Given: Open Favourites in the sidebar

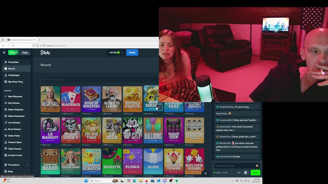Looking at the screenshot, I should [x=13, y=62].
